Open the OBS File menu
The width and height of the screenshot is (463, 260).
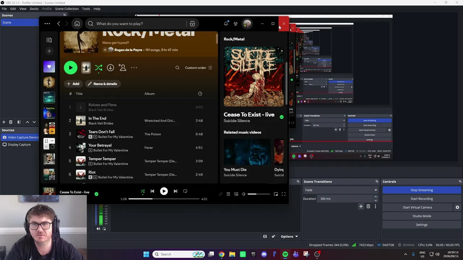pos(4,9)
